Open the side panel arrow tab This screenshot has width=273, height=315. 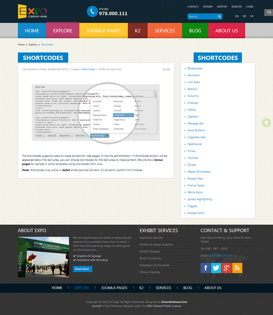(x=269, y=12)
